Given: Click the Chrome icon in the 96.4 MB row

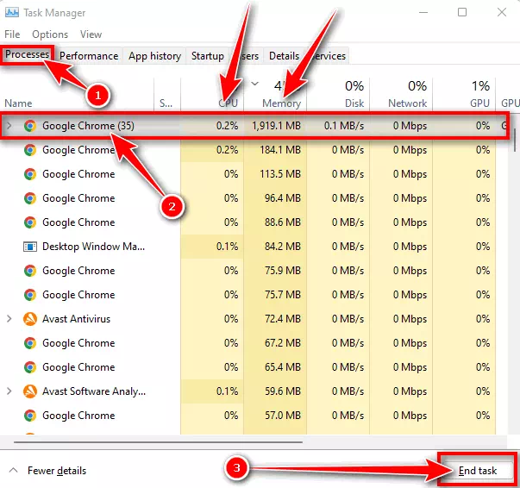Looking at the screenshot, I should click(30, 198).
